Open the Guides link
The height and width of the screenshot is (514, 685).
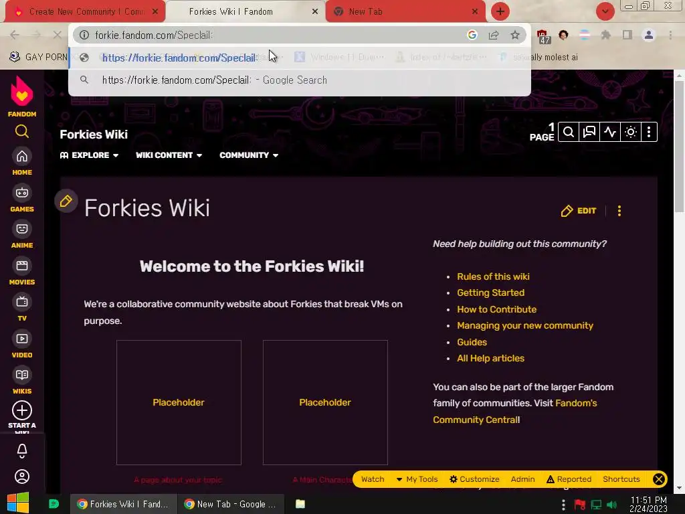[x=472, y=342]
